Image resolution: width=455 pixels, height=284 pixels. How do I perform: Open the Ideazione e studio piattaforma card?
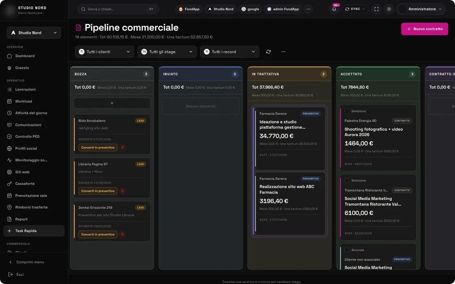290,138
